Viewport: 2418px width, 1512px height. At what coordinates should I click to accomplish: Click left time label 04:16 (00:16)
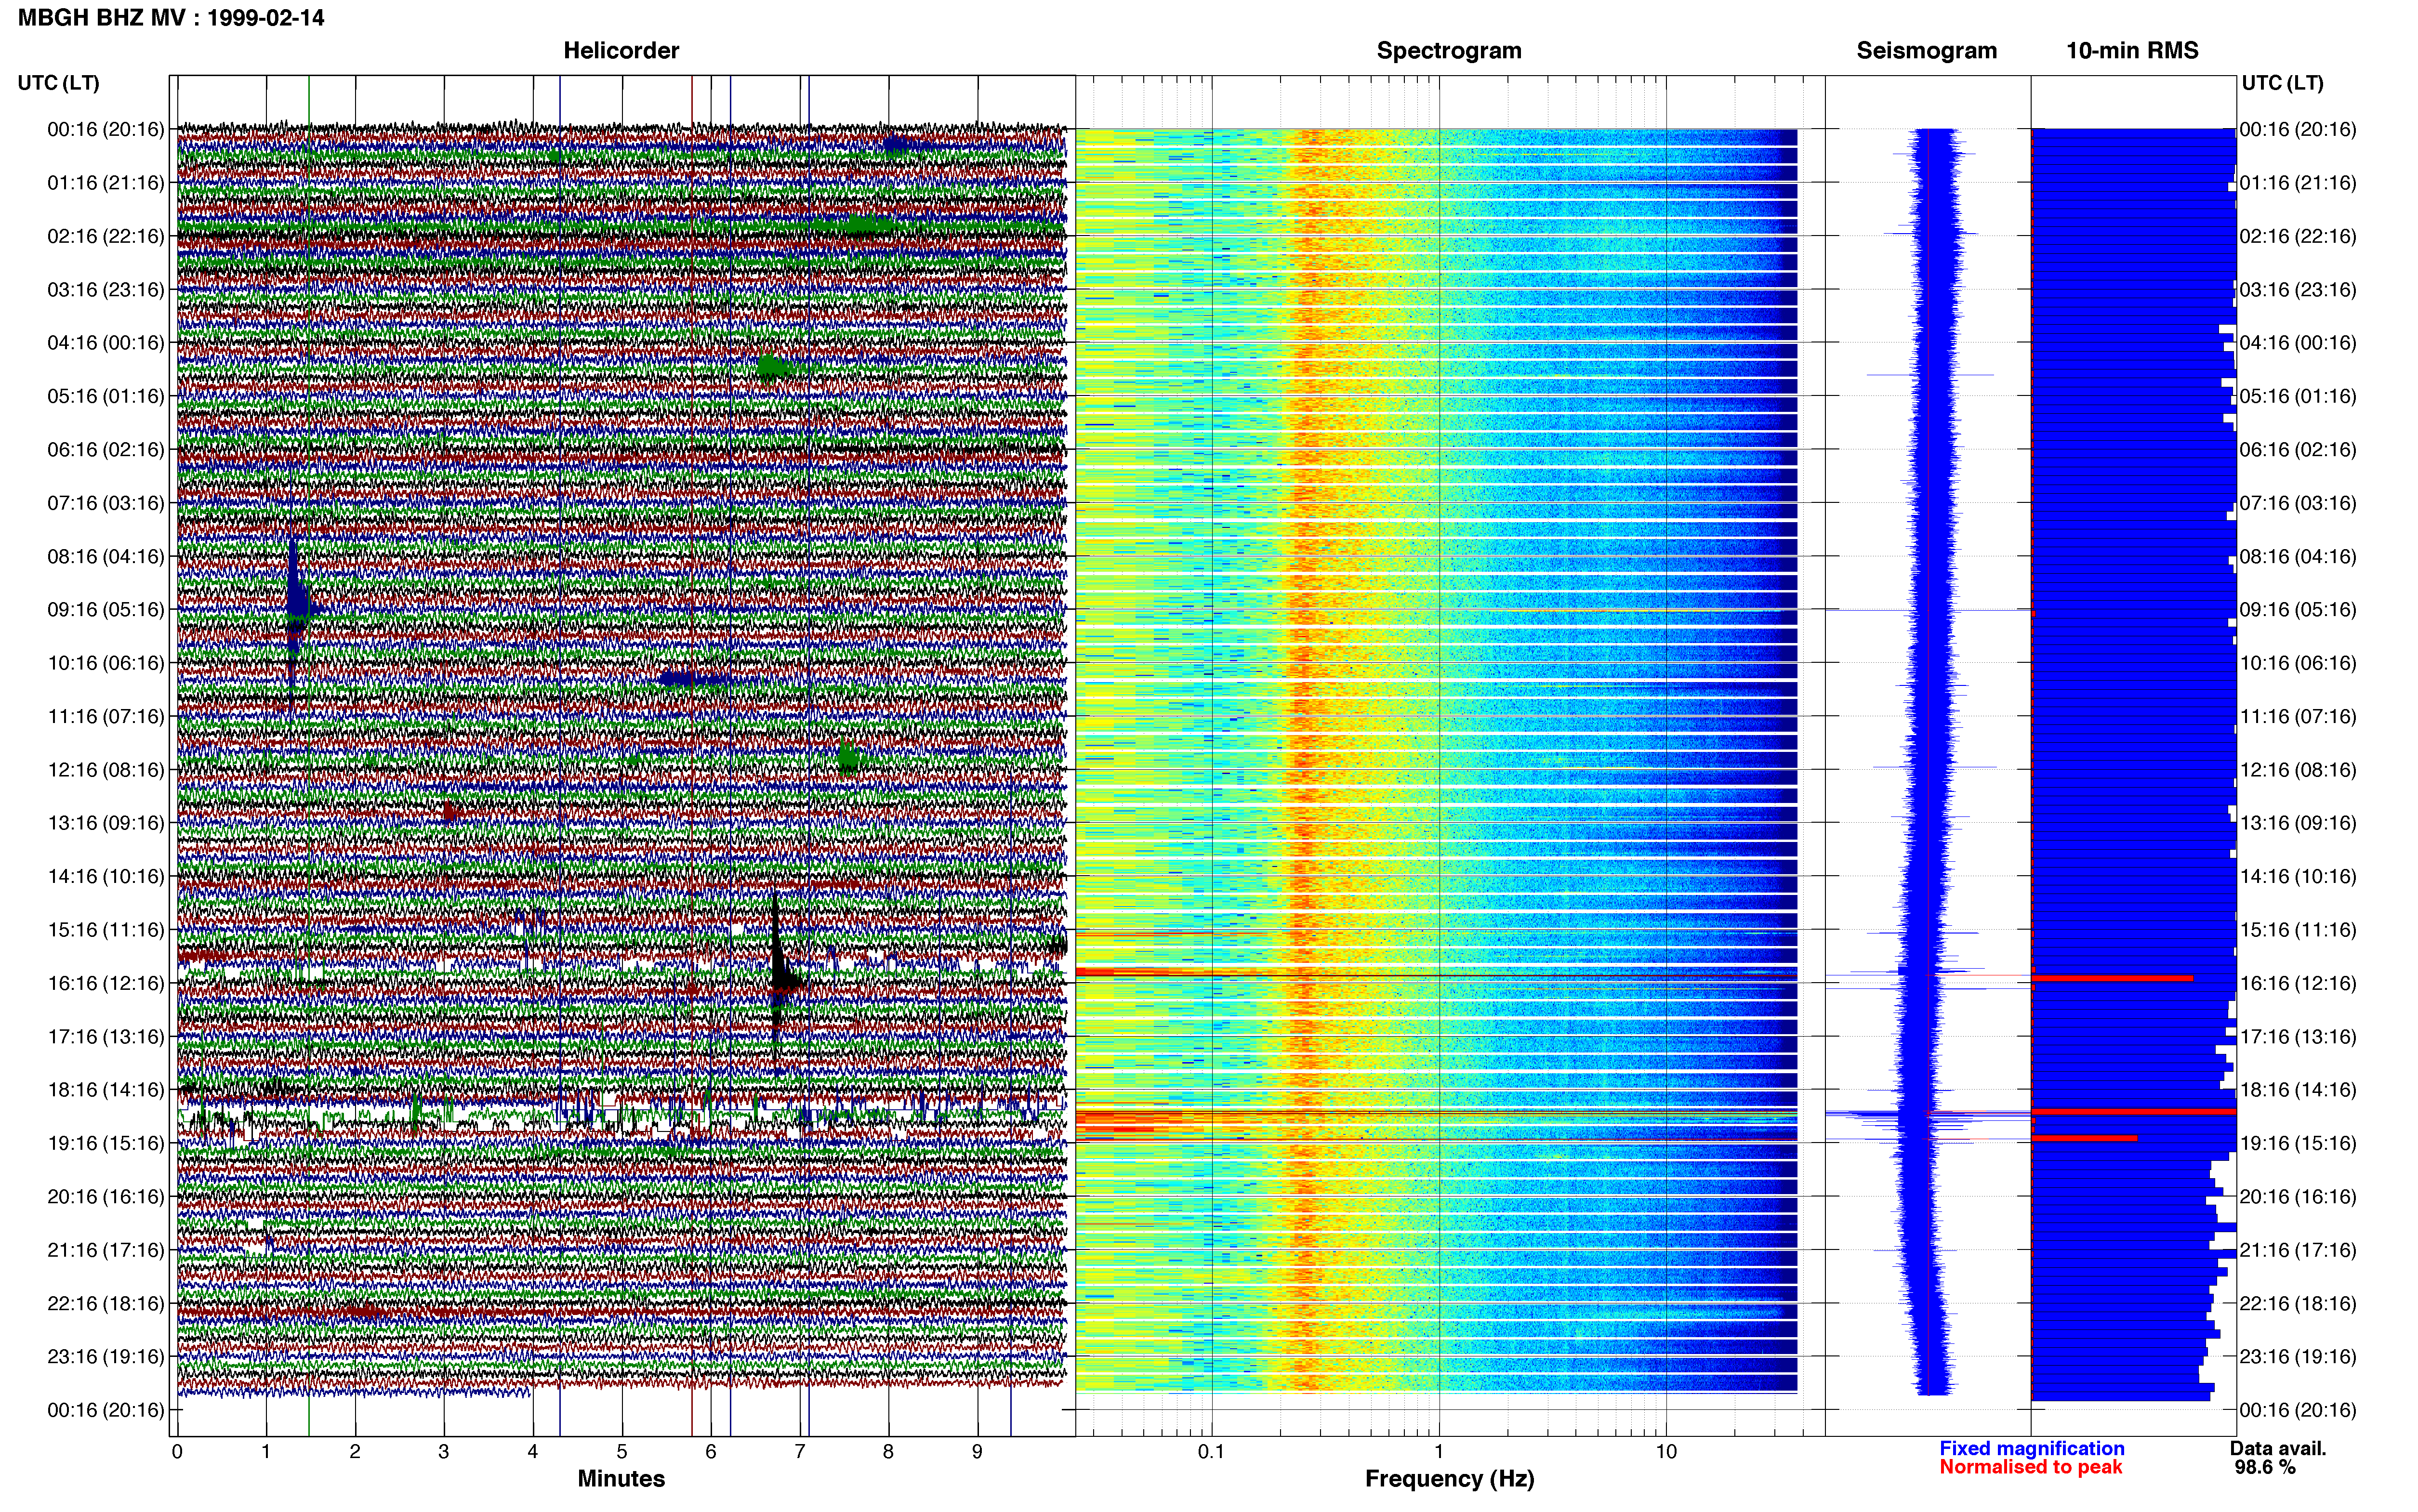(106, 343)
